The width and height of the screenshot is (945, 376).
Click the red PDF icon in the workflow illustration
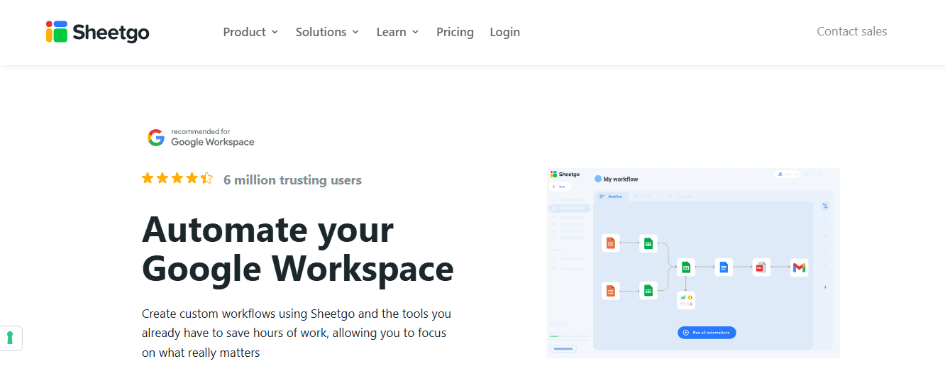tap(761, 267)
